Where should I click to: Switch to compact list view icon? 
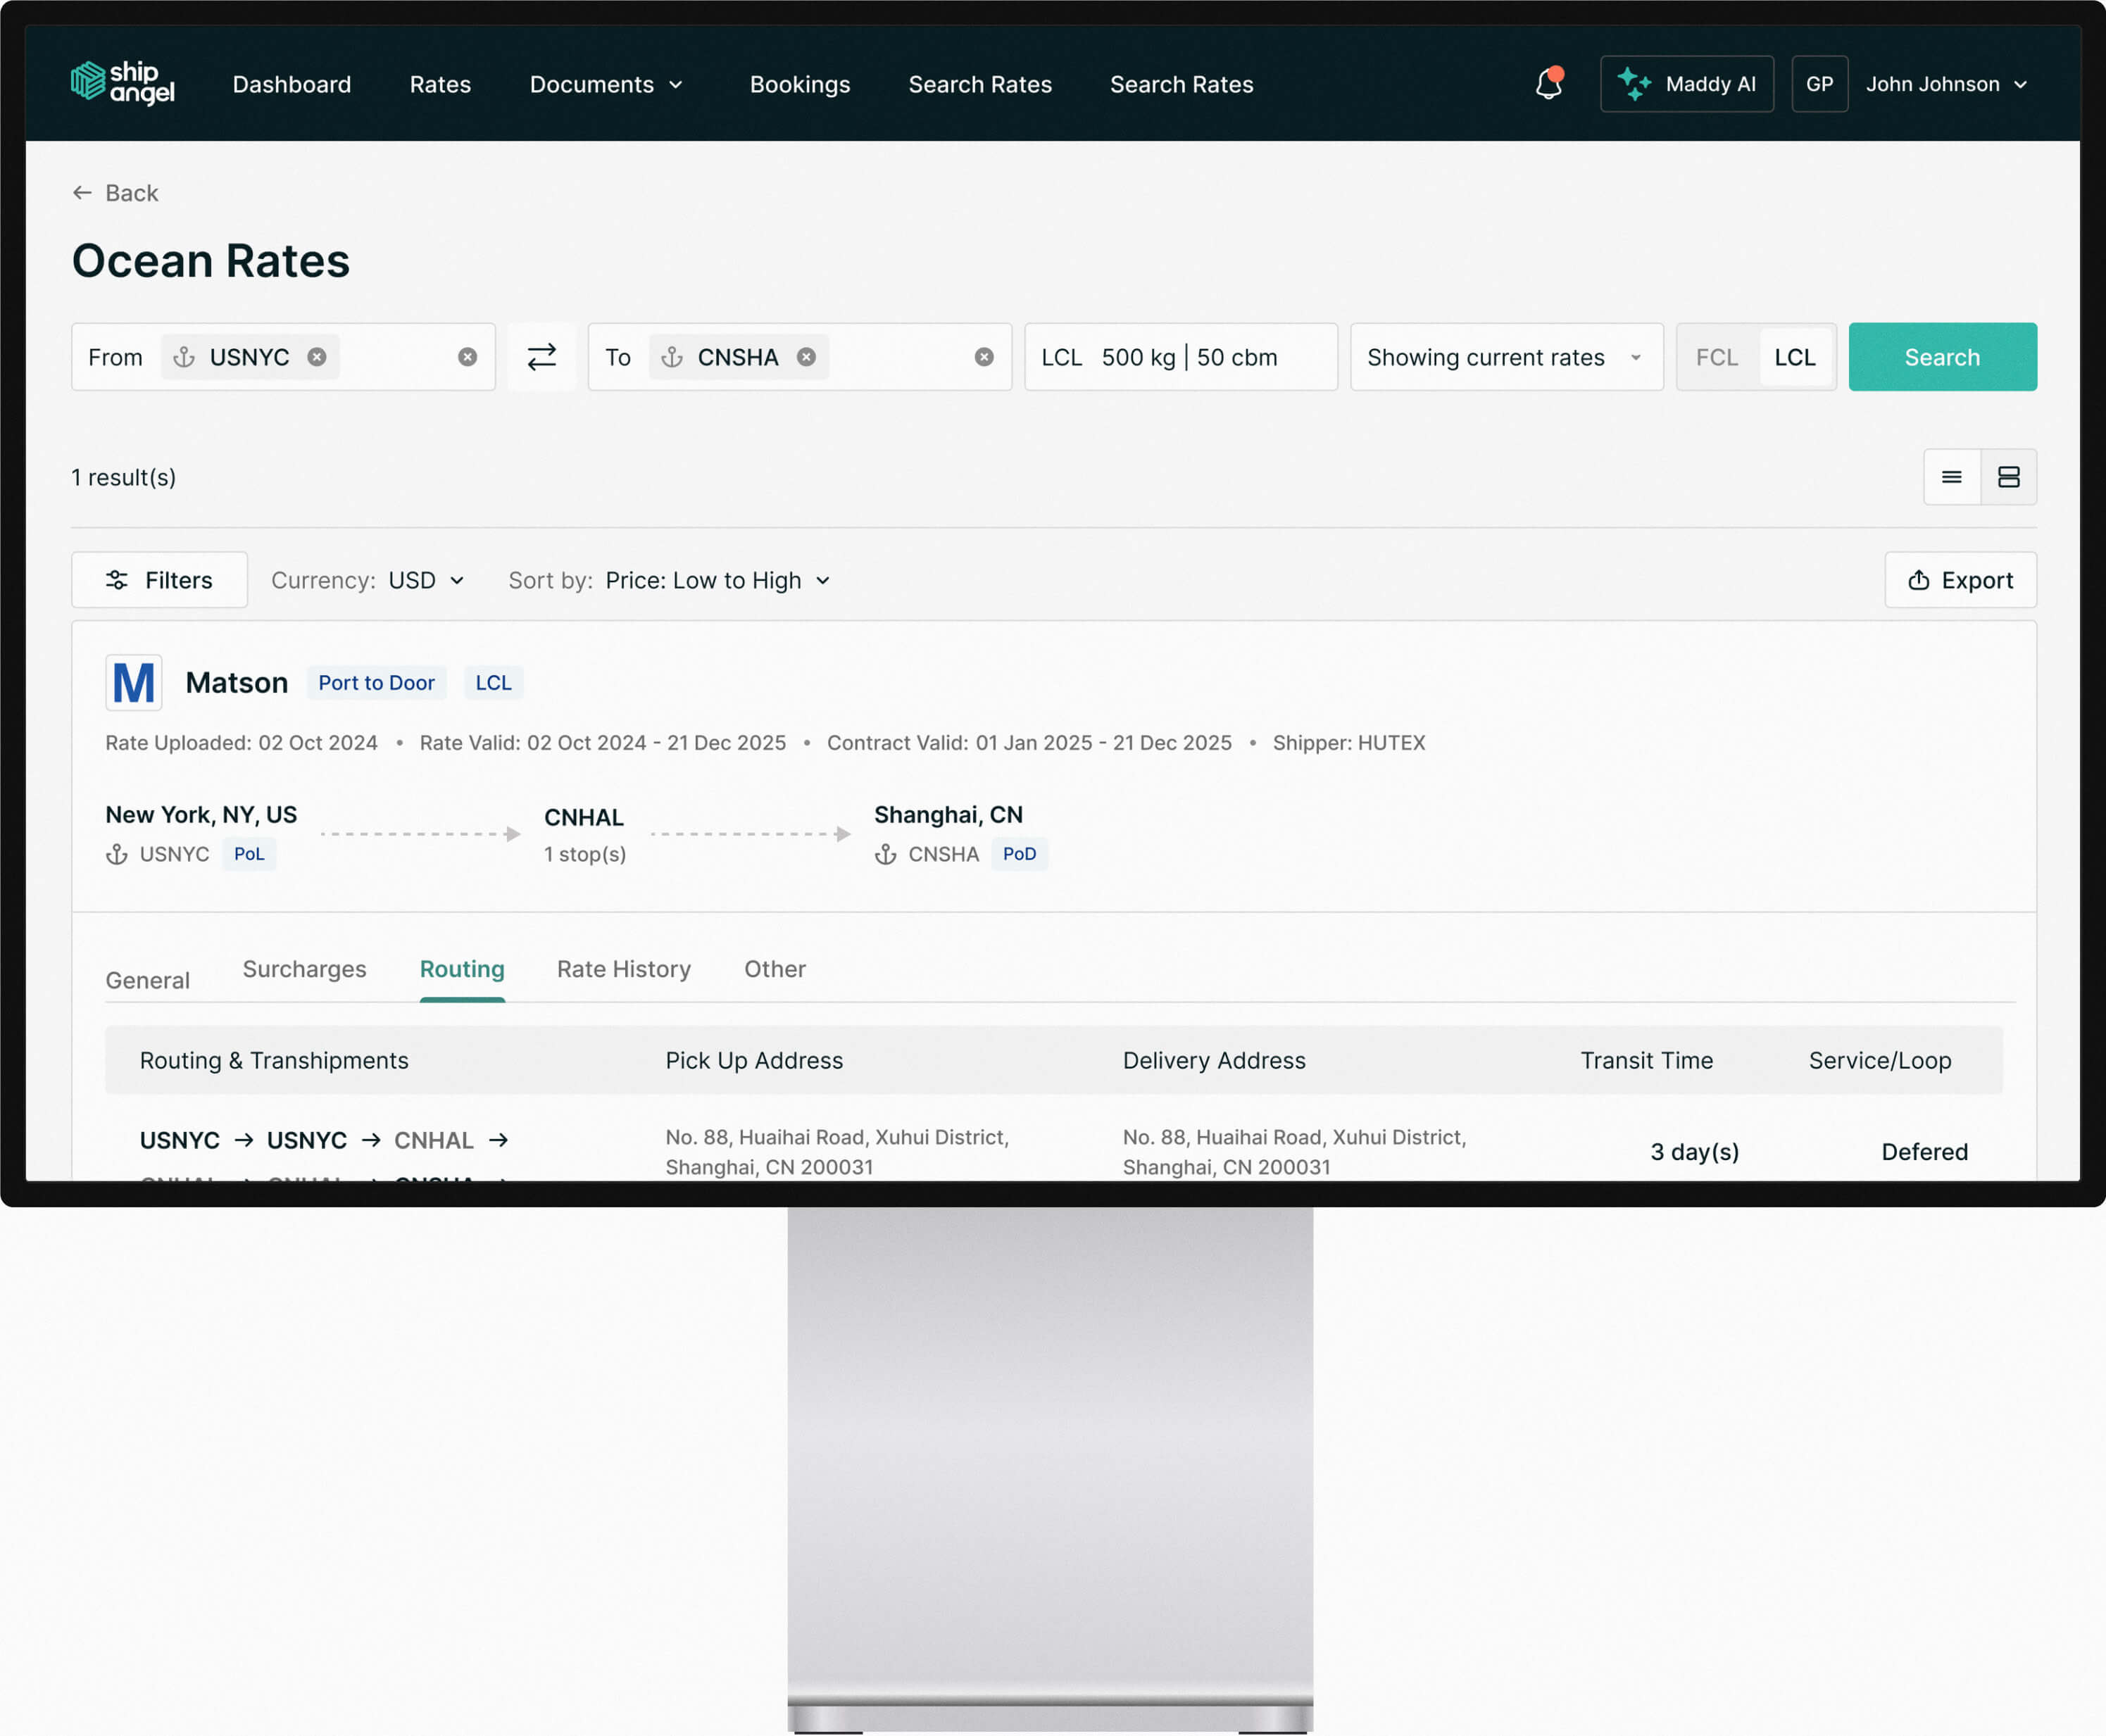(1951, 477)
